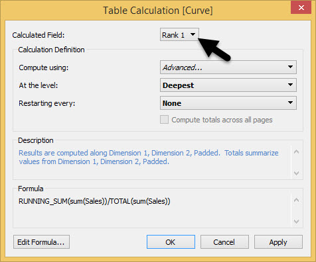This screenshot has height=262, width=316.
Task: Click the Cancel button
Action: (224, 242)
